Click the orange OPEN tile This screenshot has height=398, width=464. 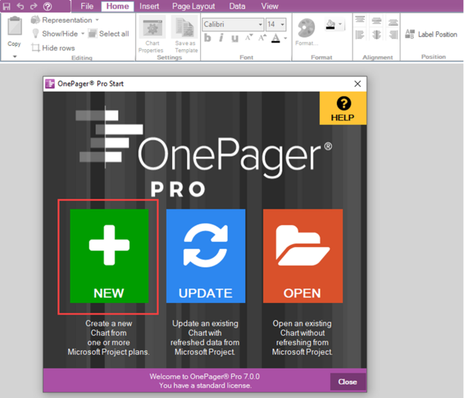[x=302, y=256]
